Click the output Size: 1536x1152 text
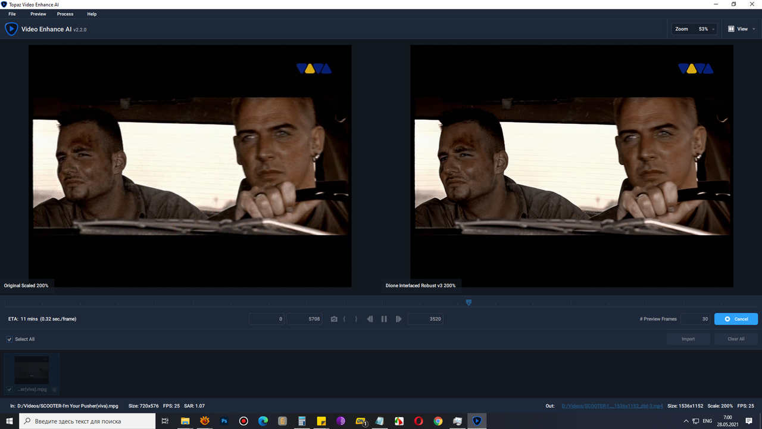Image resolution: width=762 pixels, height=429 pixels. pyautogui.click(x=684, y=406)
